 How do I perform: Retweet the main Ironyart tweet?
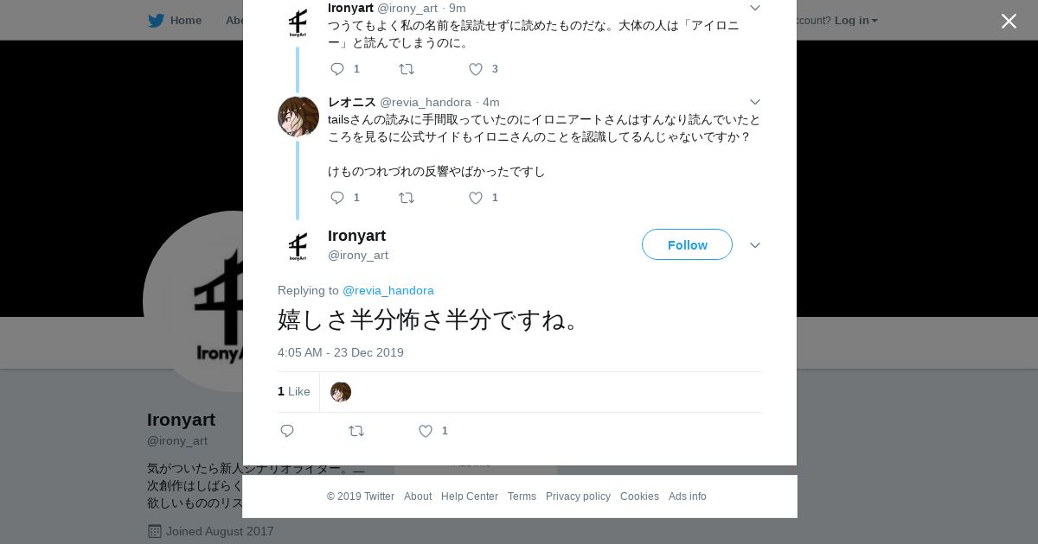pyautogui.click(x=356, y=431)
